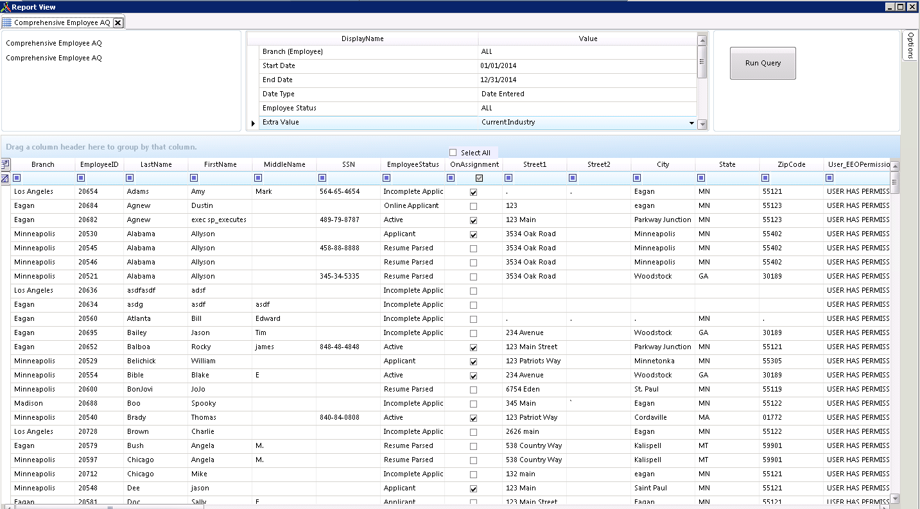
Task: Sort by the Branch column header
Action: click(43, 164)
